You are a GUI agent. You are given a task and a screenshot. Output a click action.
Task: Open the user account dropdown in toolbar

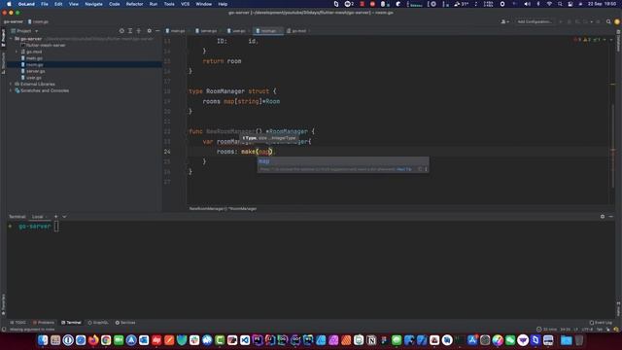[504, 21]
